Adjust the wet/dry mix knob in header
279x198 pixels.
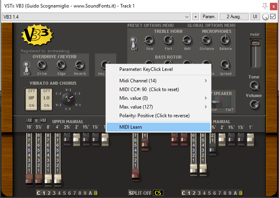pos(265,17)
